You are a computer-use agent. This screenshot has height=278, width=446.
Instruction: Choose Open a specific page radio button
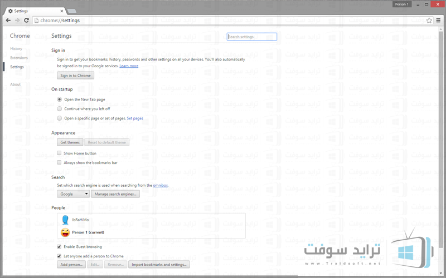59,118
